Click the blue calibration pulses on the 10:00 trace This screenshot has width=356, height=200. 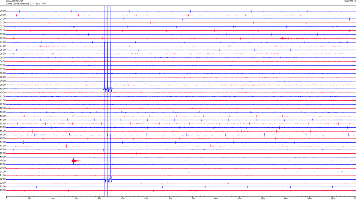pos(108,89)
